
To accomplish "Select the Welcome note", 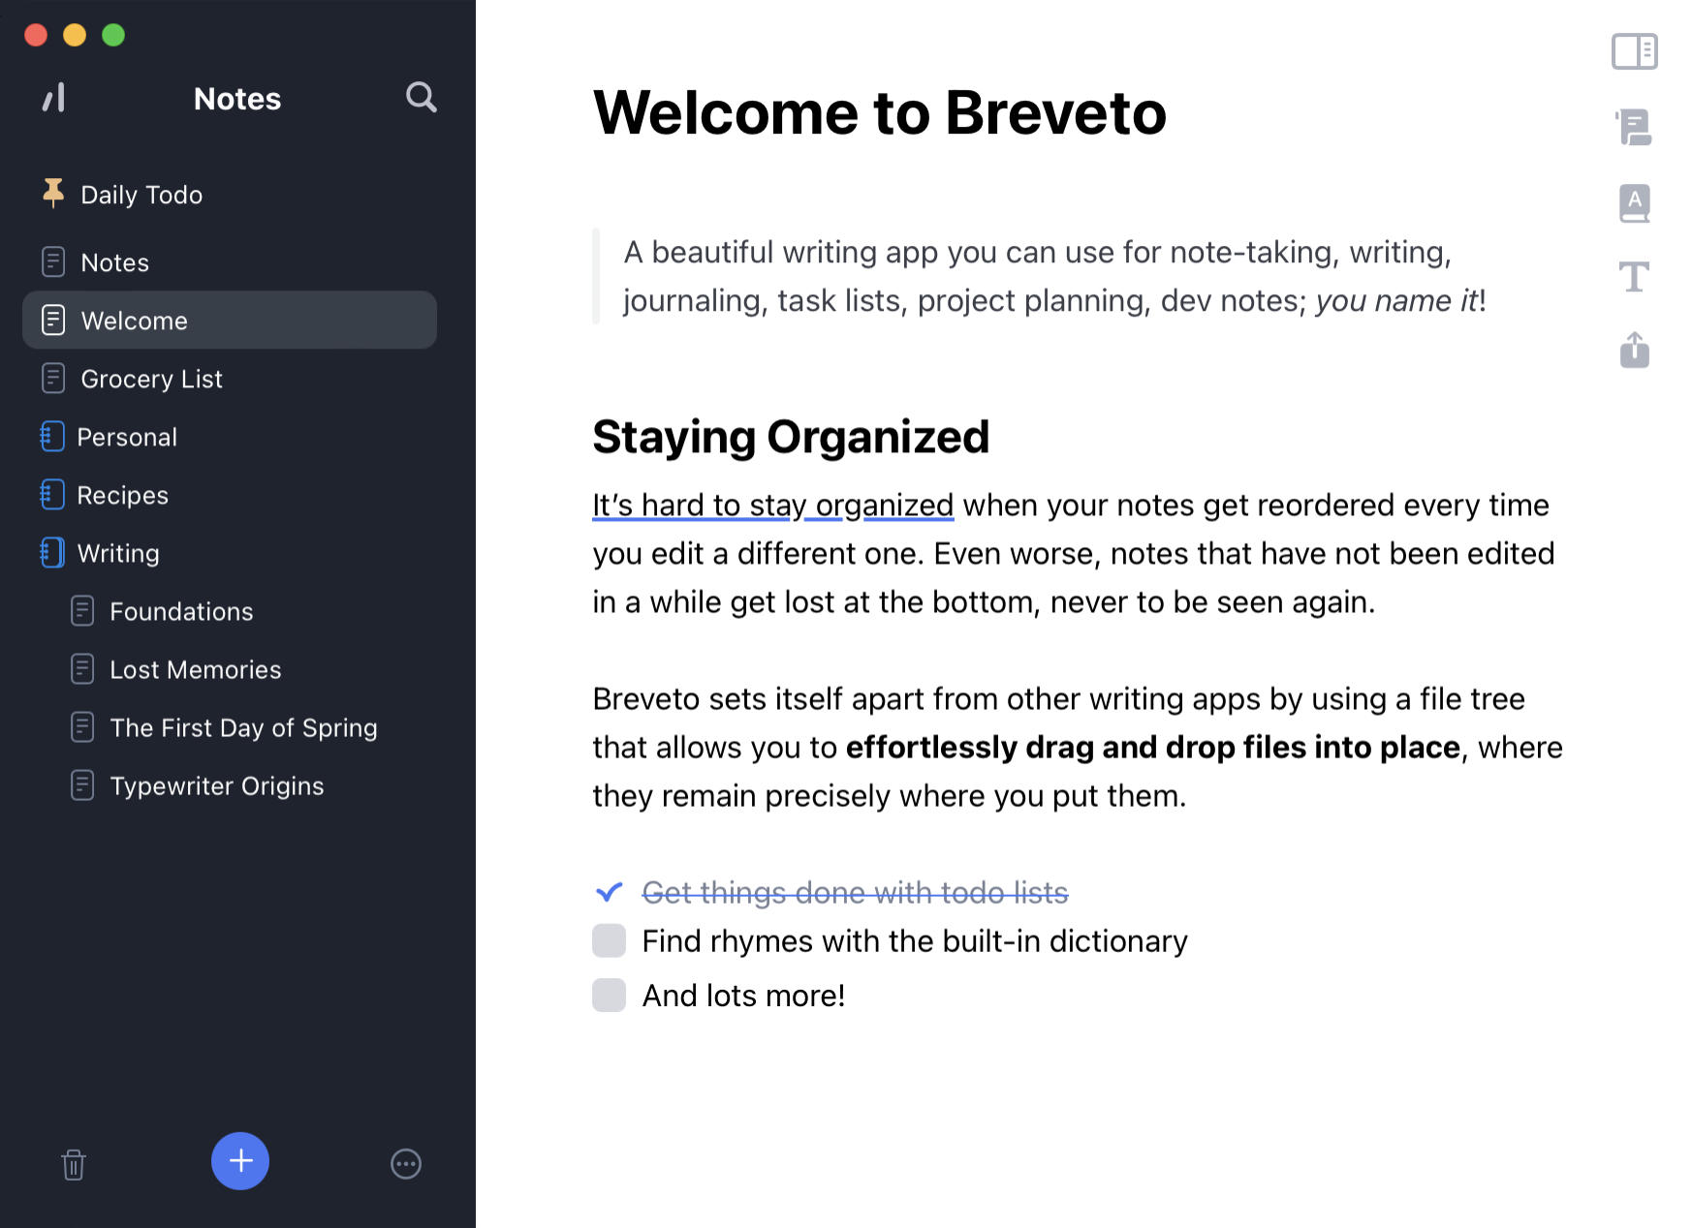I will pyautogui.click(x=230, y=320).
